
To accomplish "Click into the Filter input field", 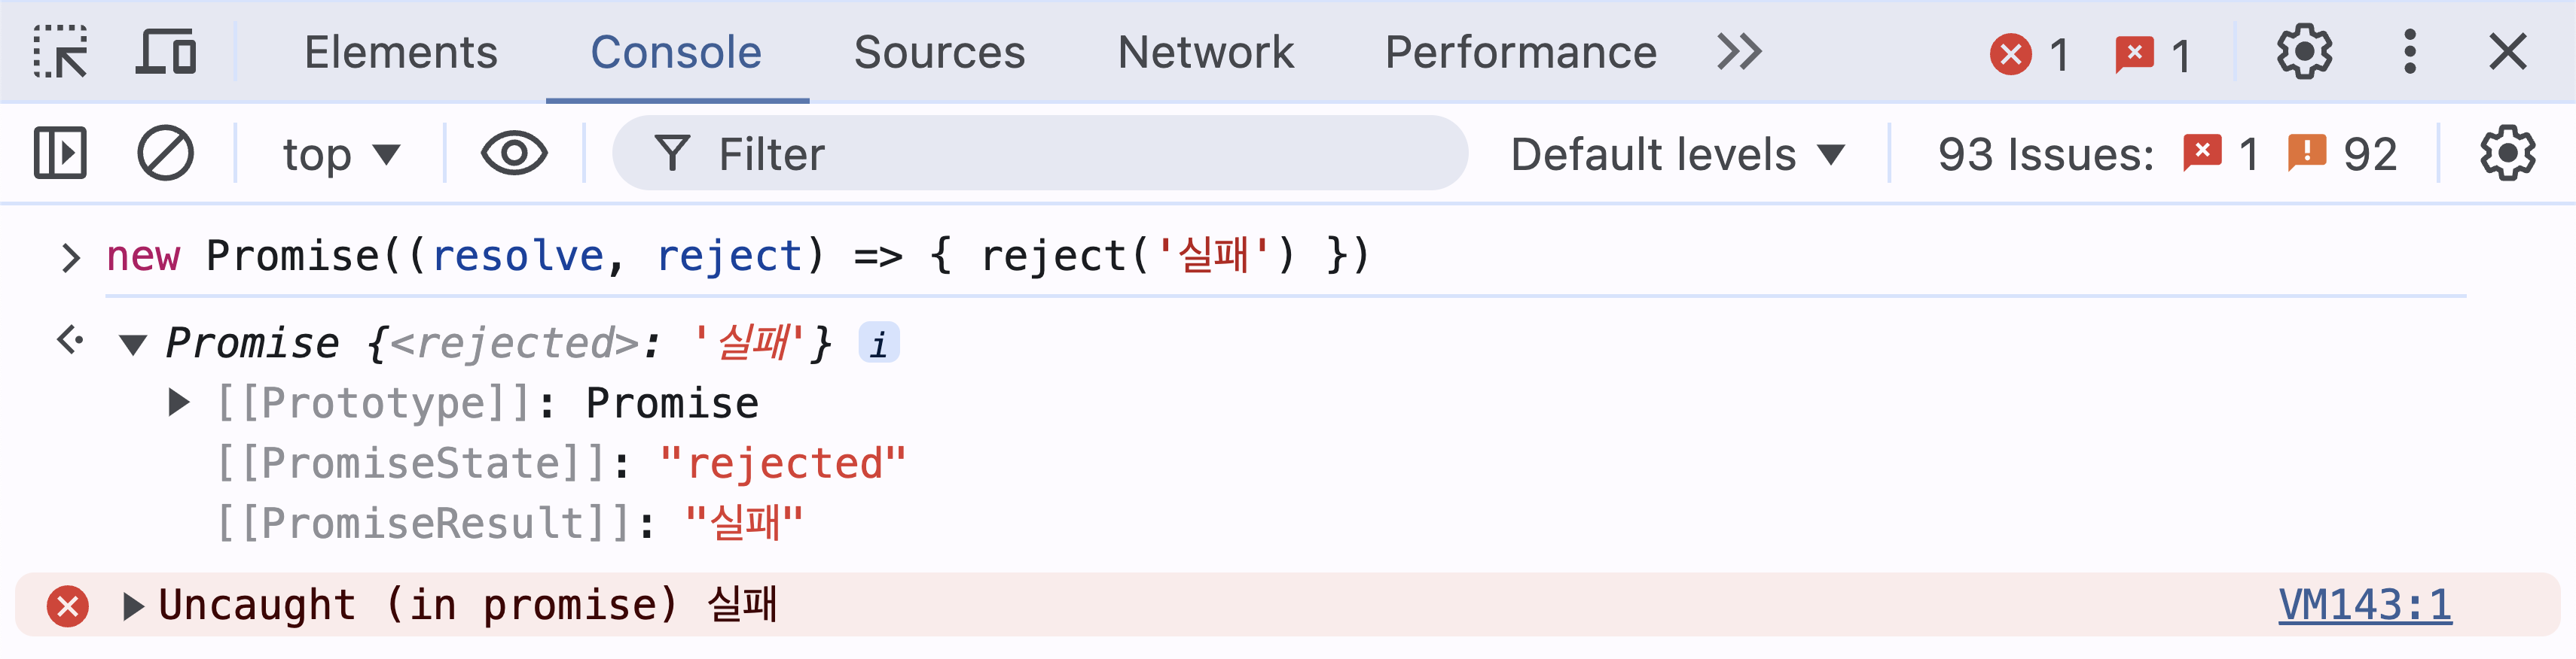I will pos(1040,153).
